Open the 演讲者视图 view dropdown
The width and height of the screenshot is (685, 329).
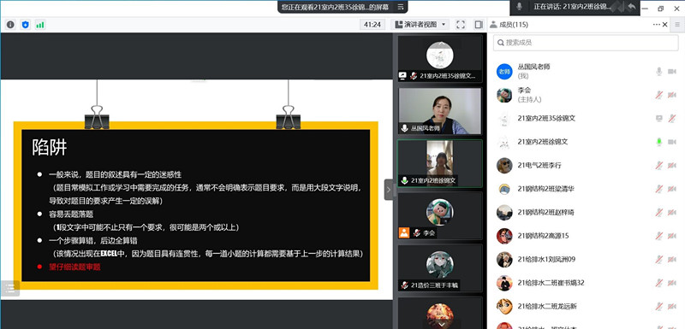click(x=421, y=25)
